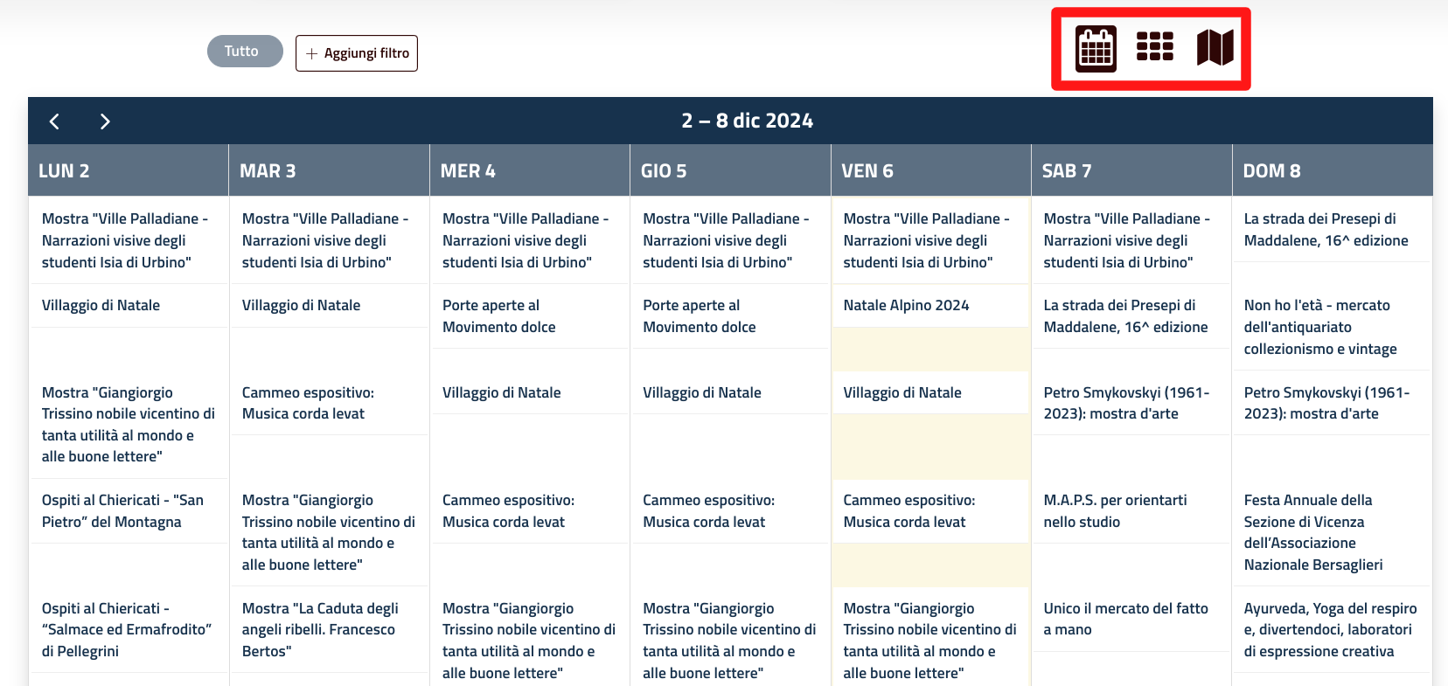Open Friday's Giangiorgio Trissino exhibition

[x=930, y=640]
